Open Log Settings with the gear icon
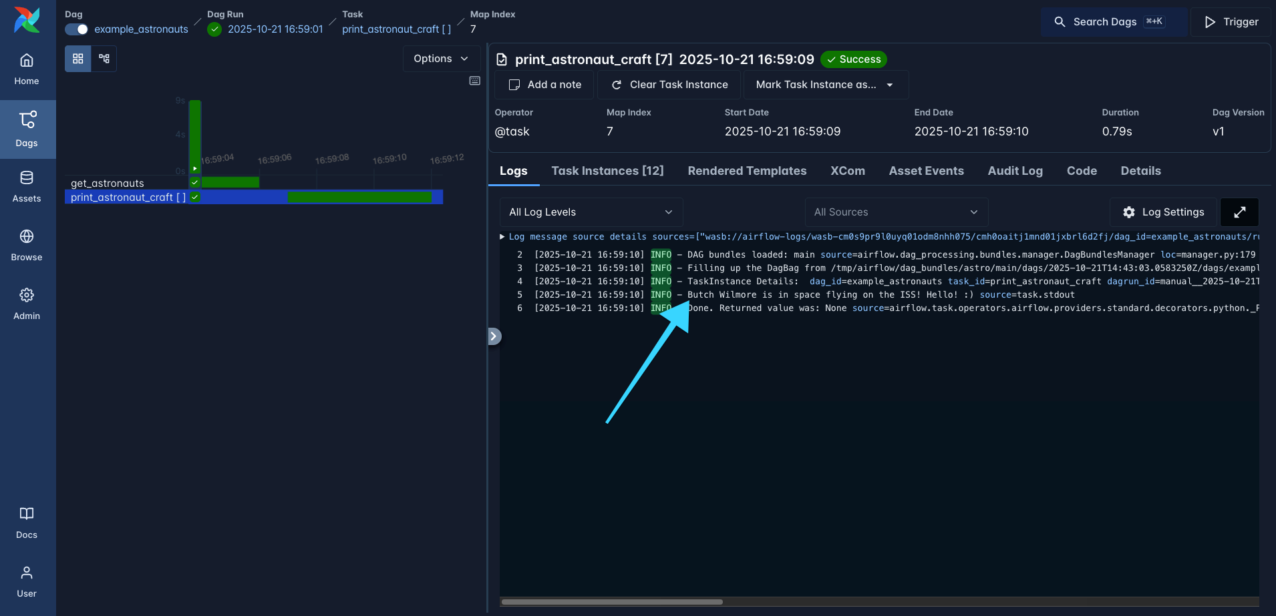 point(1162,212)
